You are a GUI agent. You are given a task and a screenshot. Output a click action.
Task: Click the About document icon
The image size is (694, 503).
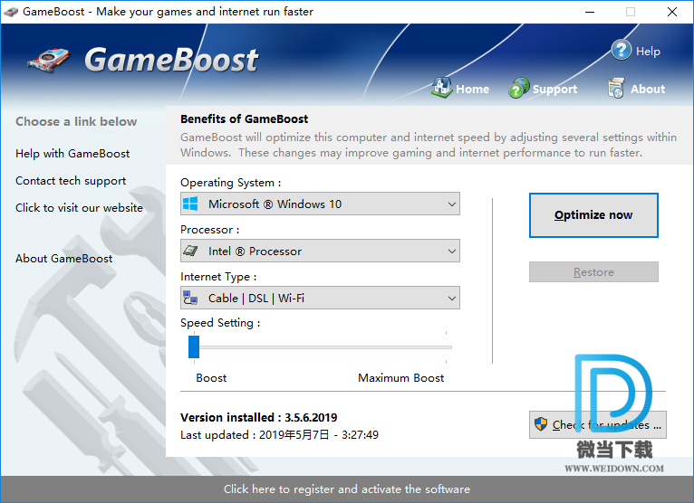[x=616, y=88]
